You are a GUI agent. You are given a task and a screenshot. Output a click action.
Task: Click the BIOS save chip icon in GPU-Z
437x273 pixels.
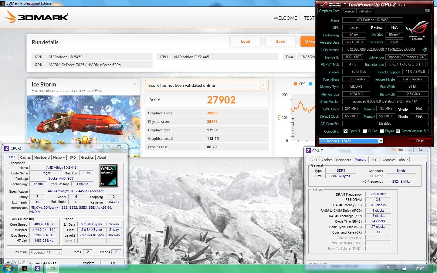click(x=425, y=49)
